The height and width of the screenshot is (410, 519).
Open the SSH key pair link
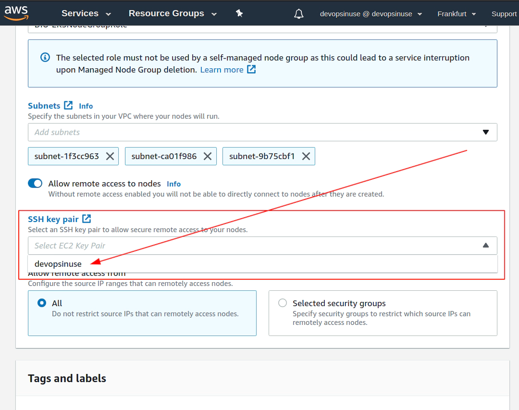(53, 219)
